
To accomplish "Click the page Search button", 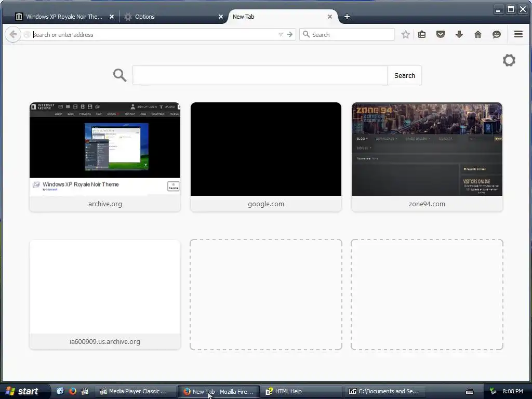I will click(404, 75).
